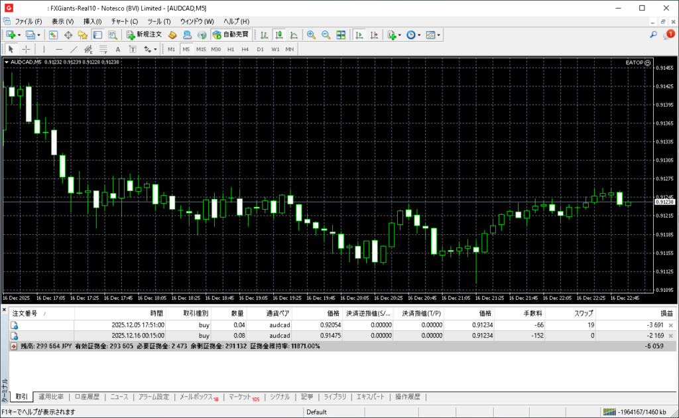Tile chart windows using the grid icon
This screenshot has width=679, height=418.
(341, 35)
